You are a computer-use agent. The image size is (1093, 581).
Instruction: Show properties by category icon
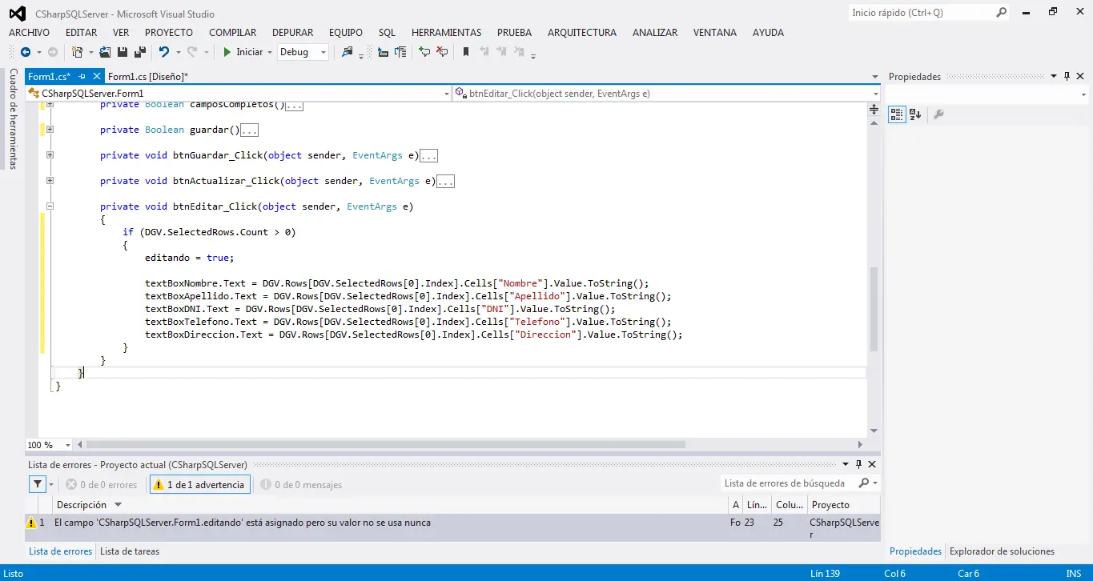897,114
